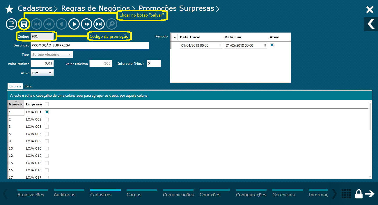Click the padlock lock icon
The image size is (378, 205).
point(359,194)
